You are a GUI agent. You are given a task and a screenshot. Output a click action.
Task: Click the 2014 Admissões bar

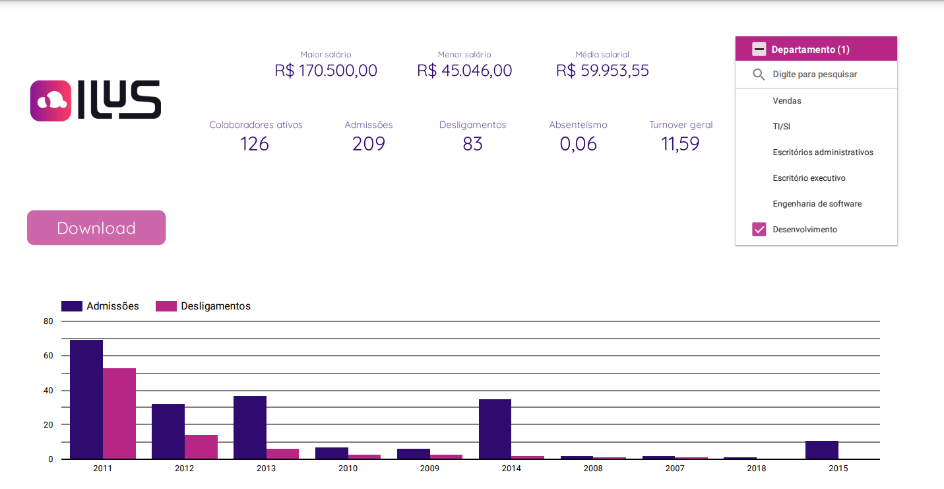point(495,429)
